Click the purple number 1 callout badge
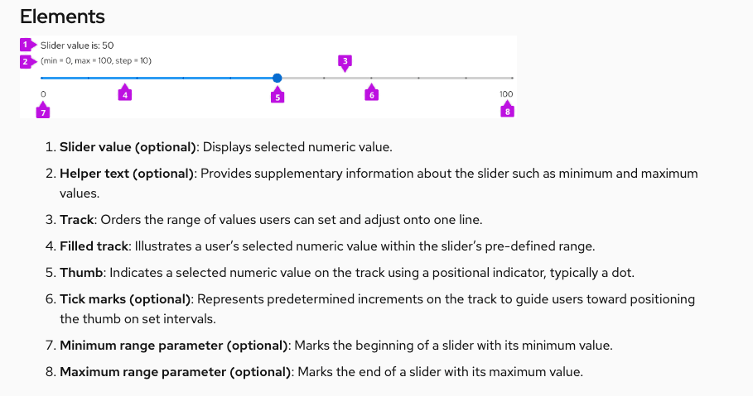Viewport: 753px width, 396px height. coord(26,45)
